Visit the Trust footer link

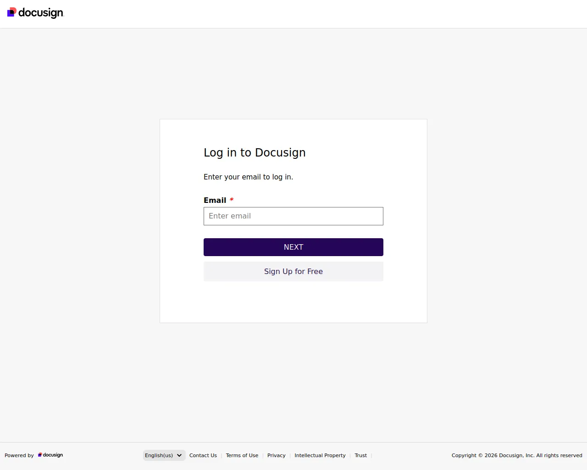point(361,455)
